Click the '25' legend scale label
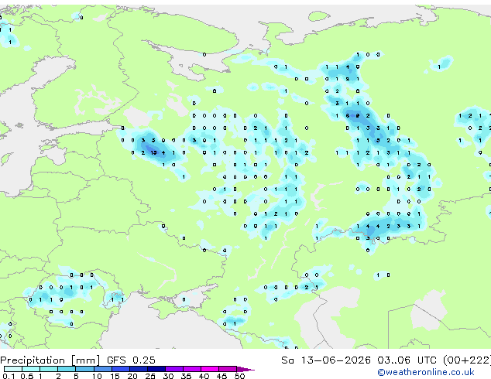 (150, 376)
